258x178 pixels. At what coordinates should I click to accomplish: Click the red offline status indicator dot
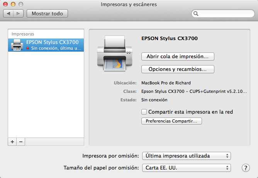28,49
